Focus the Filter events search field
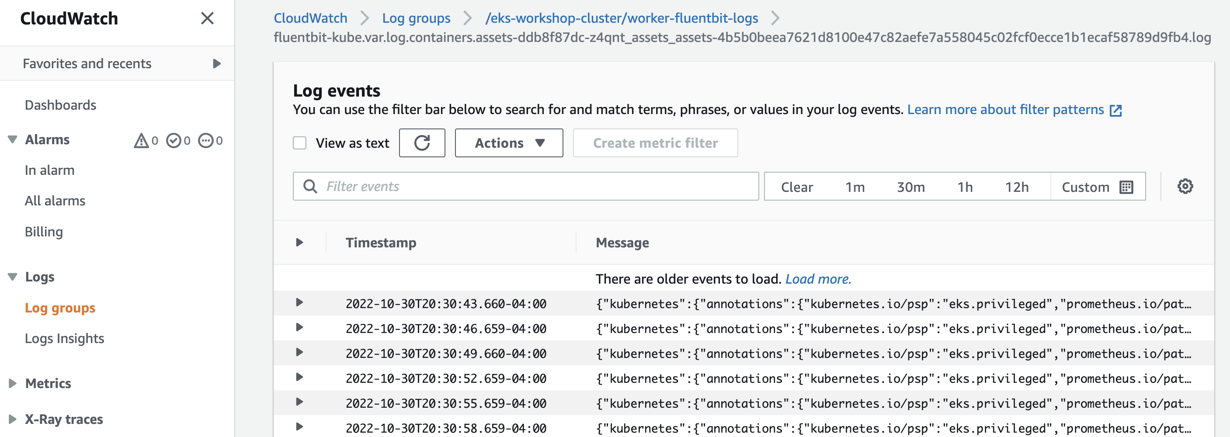 pos(526,186)
